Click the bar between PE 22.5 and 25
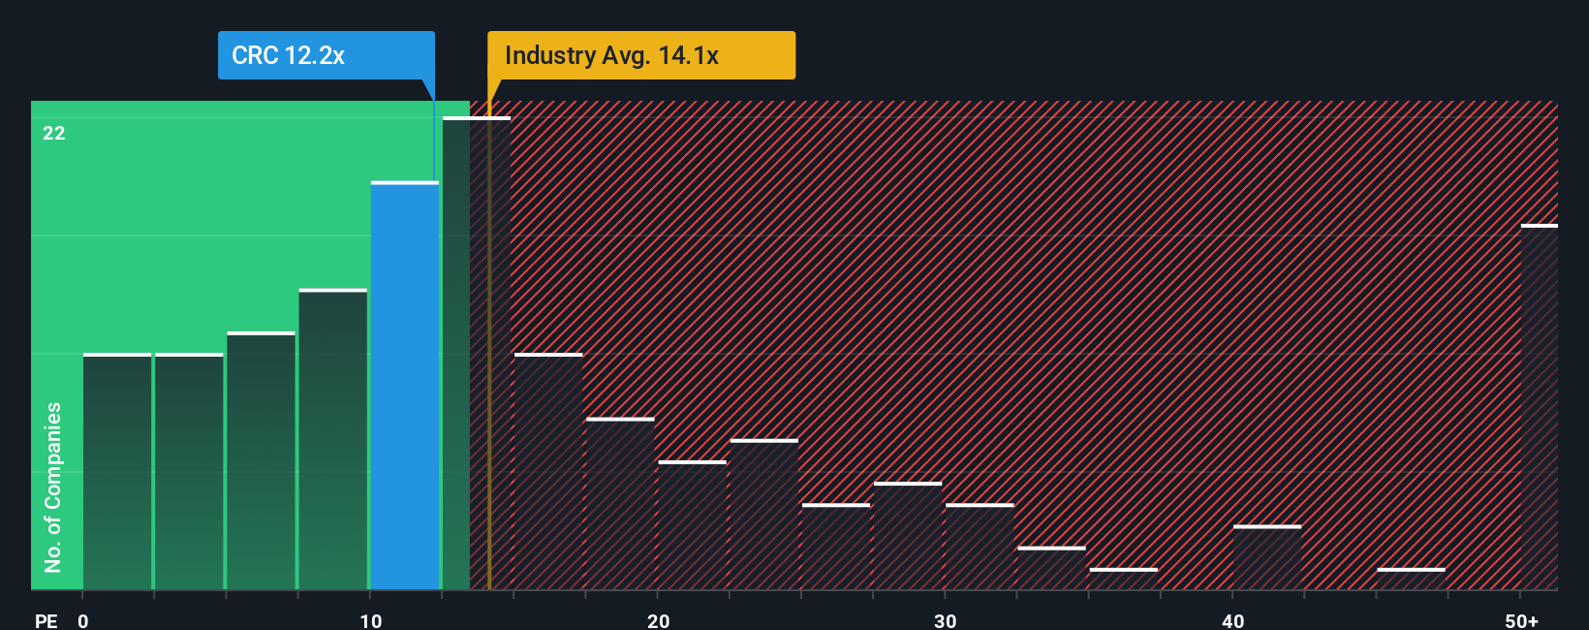This screenshot has width=1589, height=630. pyautogui.click(x=764, y=515)
